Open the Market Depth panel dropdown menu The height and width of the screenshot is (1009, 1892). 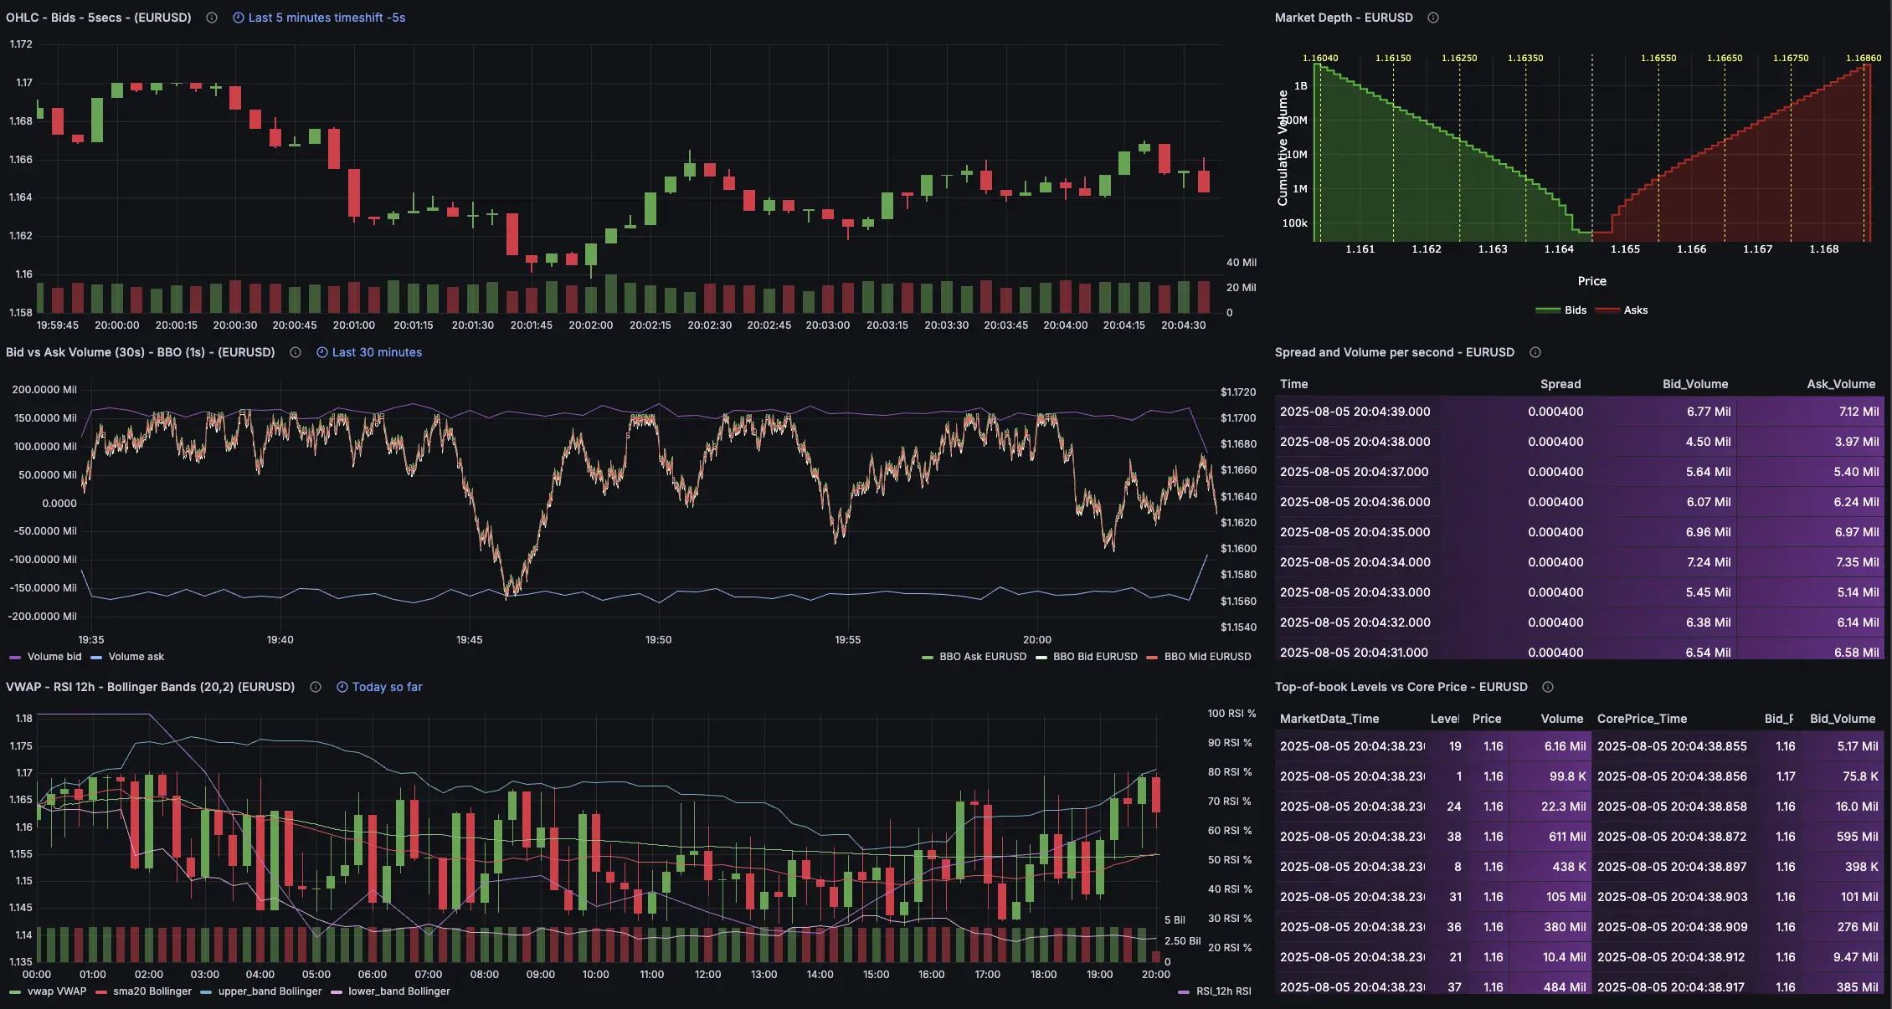point(1344,17)
